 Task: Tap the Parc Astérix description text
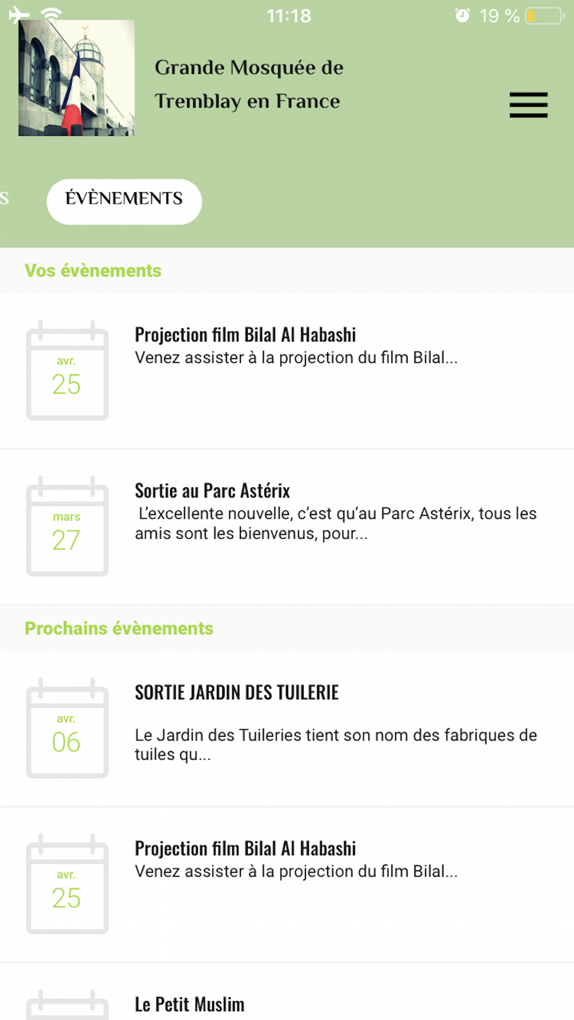coord(337,523)
